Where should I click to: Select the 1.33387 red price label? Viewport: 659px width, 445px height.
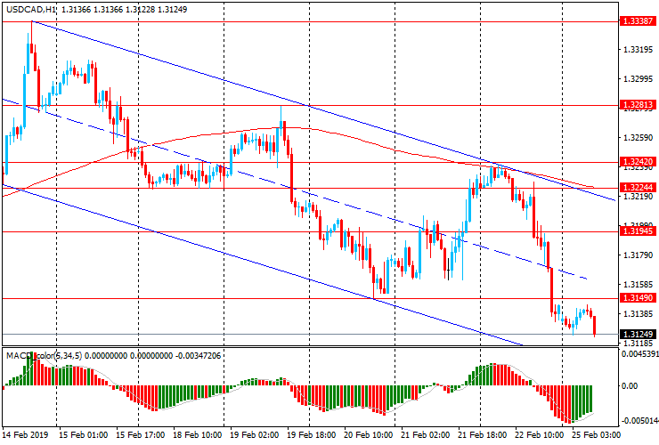[638, 21]
